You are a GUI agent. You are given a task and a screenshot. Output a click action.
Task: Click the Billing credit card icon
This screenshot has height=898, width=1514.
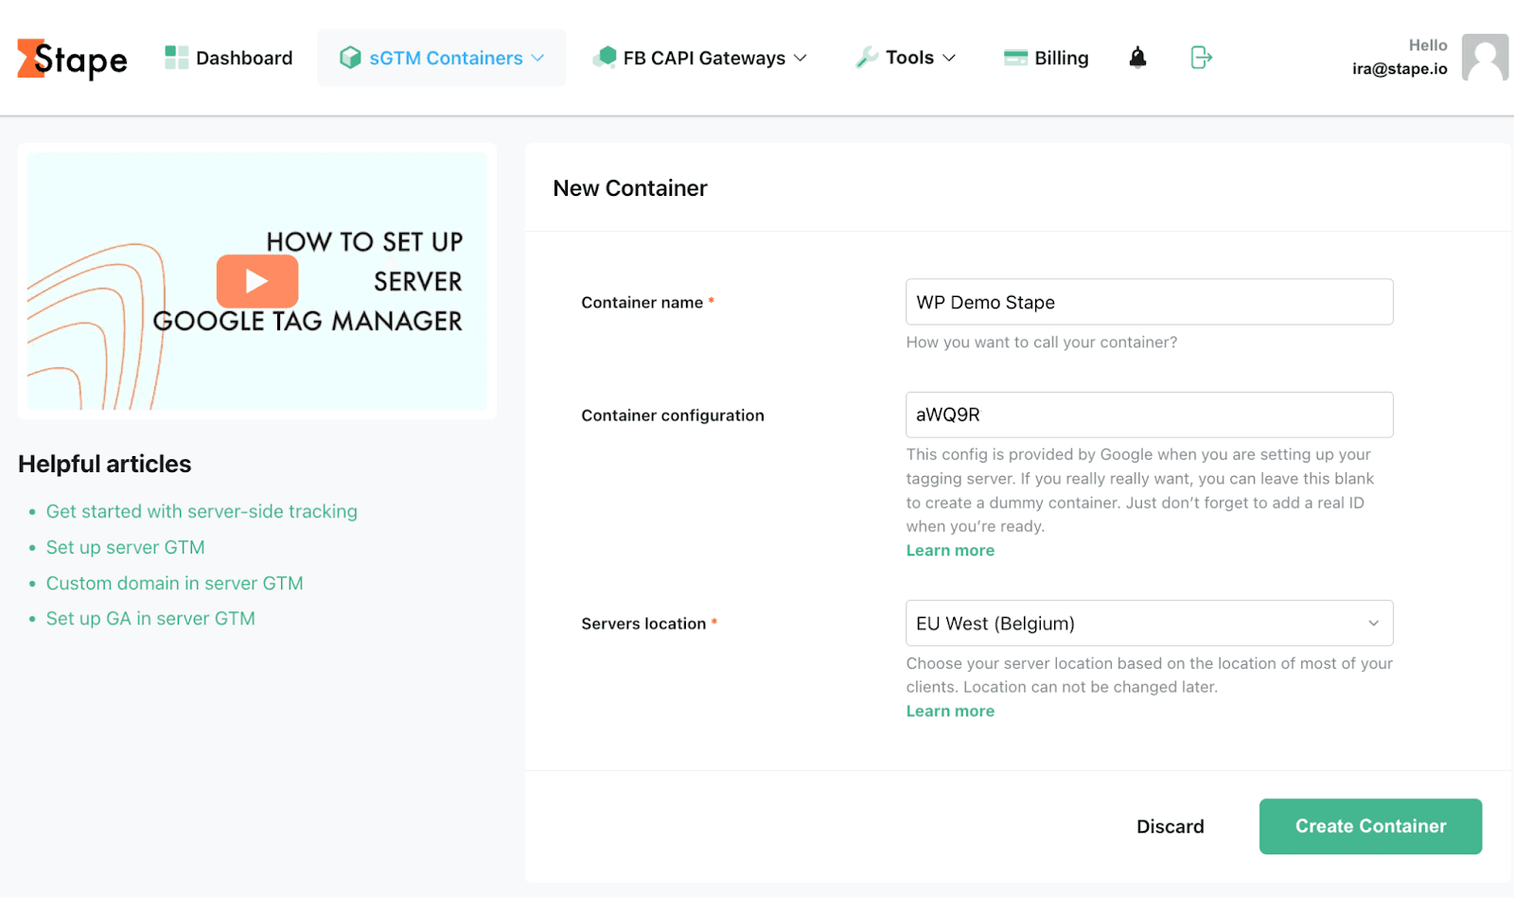pos(1016,57)
